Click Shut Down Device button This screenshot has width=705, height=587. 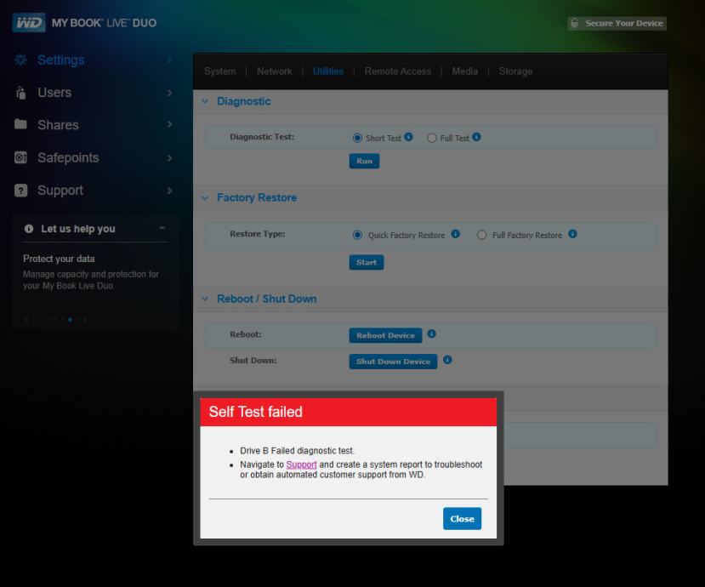[x=393, y=362]
